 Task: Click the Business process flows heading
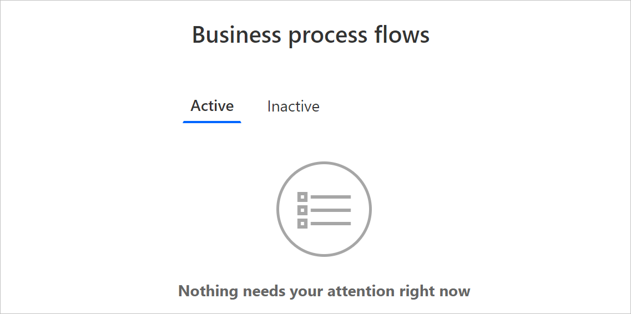pos(311,35)
